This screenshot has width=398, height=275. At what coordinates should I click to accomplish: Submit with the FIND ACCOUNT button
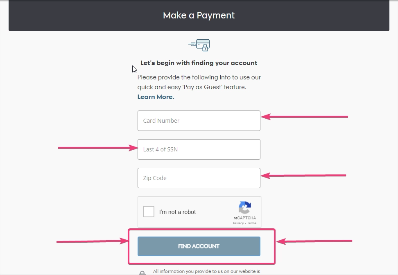click(x=199, y=246)
